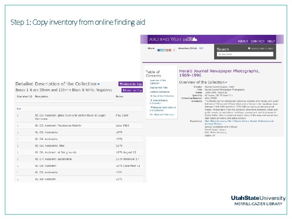The image size is (292, 219).
Task: Select the 01:05 Accidents fatal row
Action: pyautogui.click(x=79, y=146)
